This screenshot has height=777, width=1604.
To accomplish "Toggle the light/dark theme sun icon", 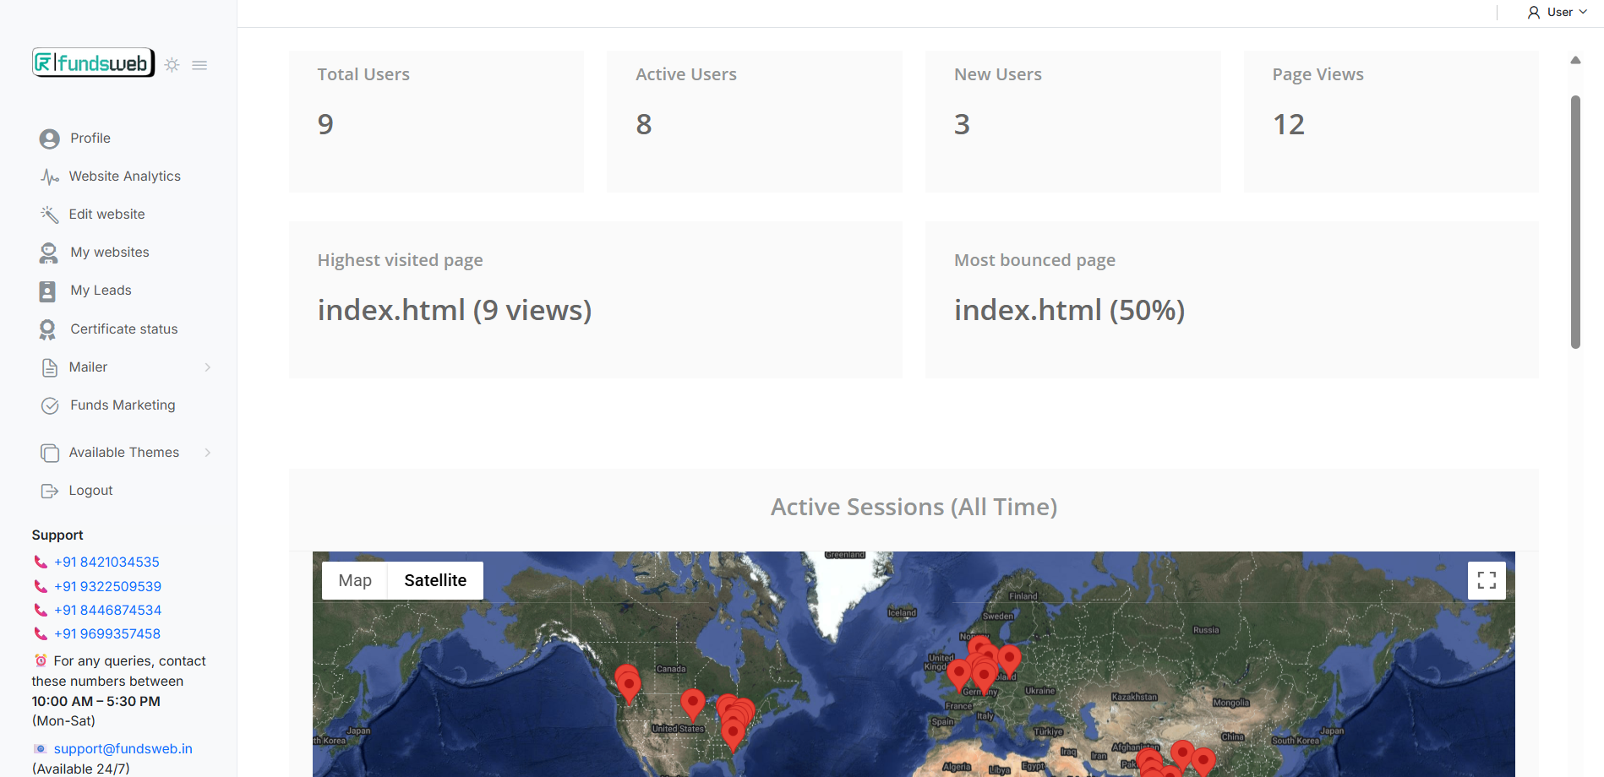I will coord(172,65).
